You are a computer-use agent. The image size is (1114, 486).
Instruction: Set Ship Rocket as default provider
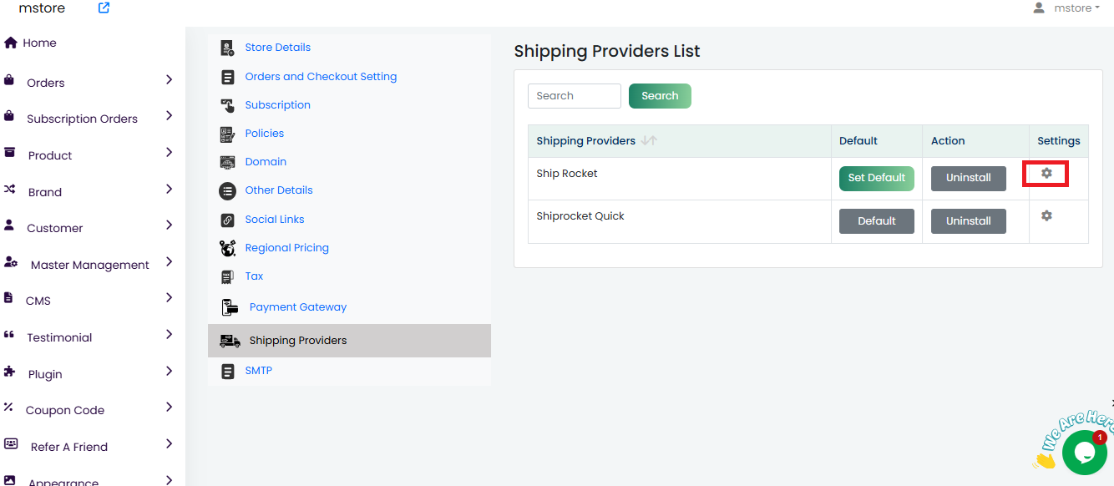tap(876, 178)
